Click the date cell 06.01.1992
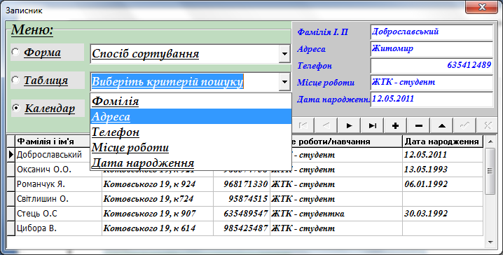This screenshot has width=503, height=255. click(x=443, y=184)
